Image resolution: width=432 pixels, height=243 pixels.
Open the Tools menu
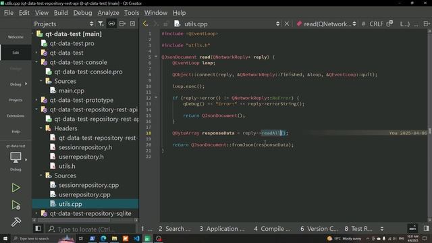(132, 13)
